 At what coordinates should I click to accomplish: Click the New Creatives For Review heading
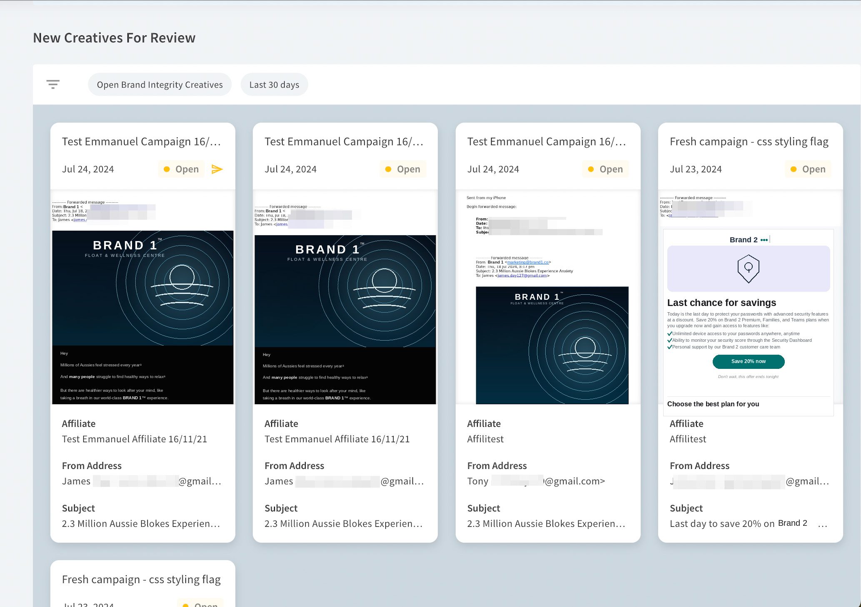pyautogui.click(x=114, y=38)
